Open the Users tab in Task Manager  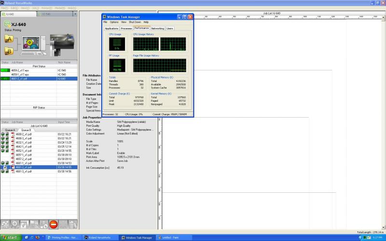170,28
